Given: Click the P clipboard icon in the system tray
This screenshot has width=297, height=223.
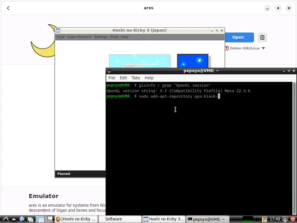Looking at the screenshot, I should click(x=265, y=219).
